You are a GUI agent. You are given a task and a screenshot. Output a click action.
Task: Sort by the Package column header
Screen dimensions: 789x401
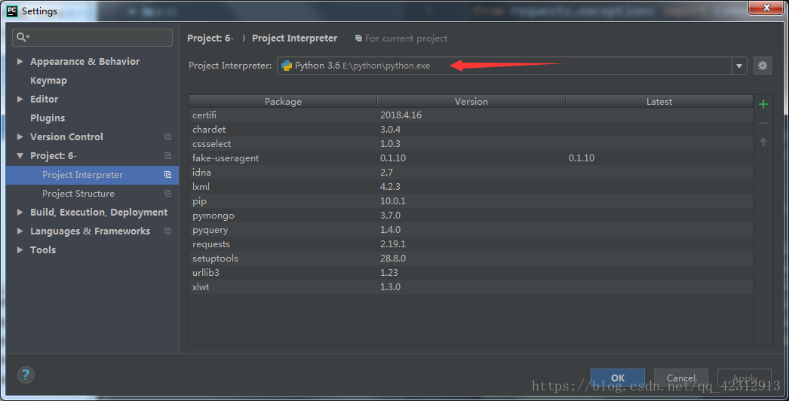point(283,102)
